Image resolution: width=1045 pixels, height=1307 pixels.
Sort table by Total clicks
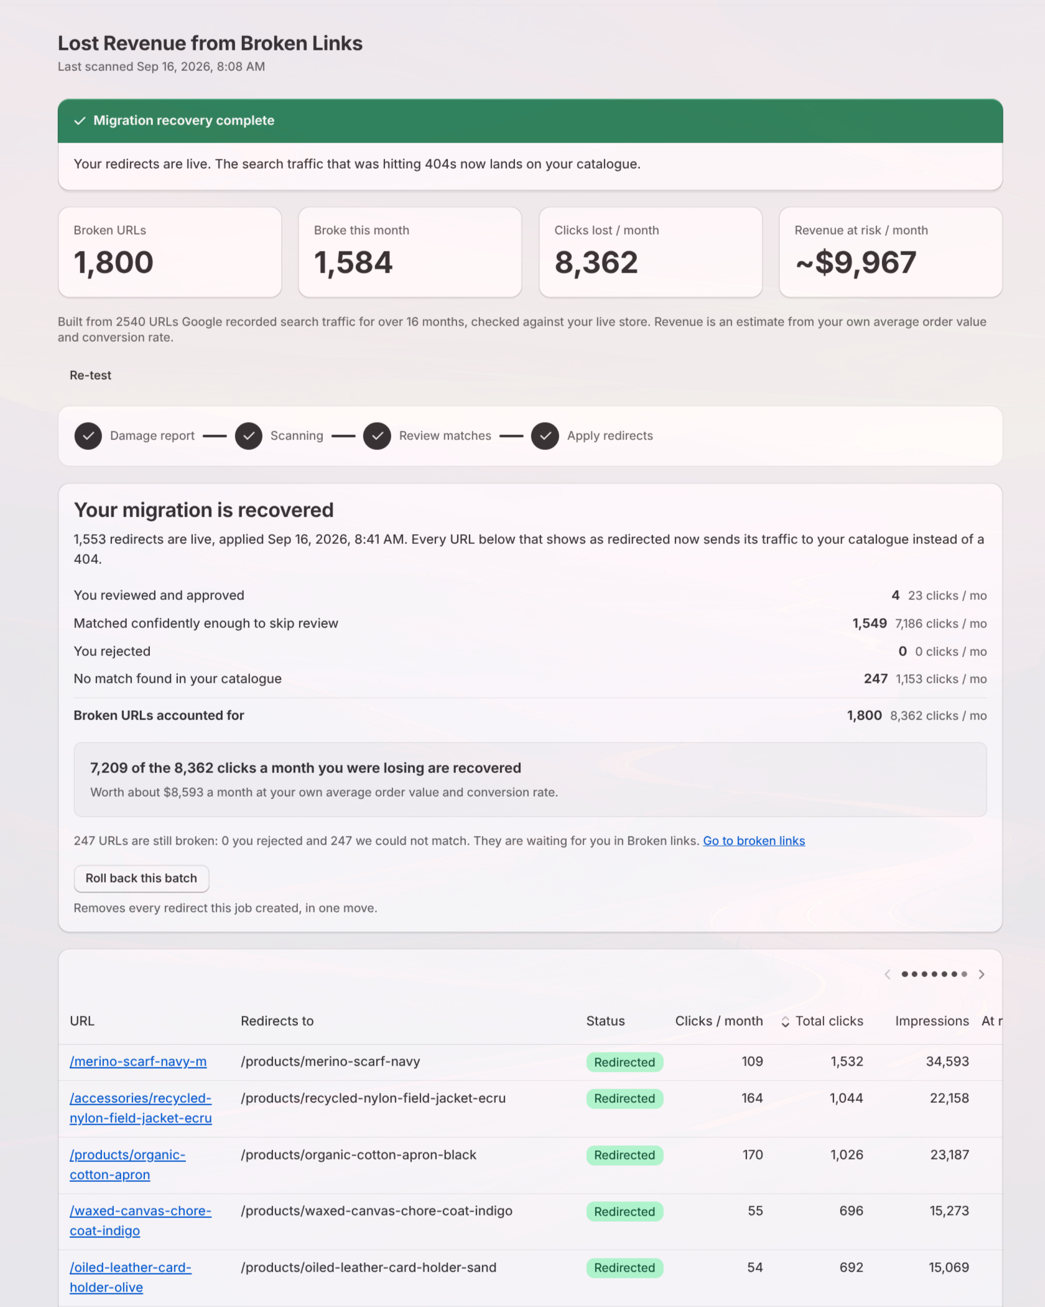pos(822,1021)
